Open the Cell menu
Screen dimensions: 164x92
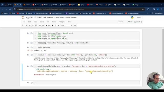(48, 22)
